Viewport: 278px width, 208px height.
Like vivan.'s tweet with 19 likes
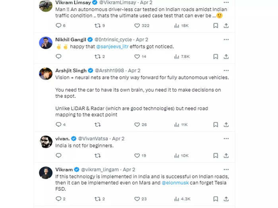click(x=137, y=155)
